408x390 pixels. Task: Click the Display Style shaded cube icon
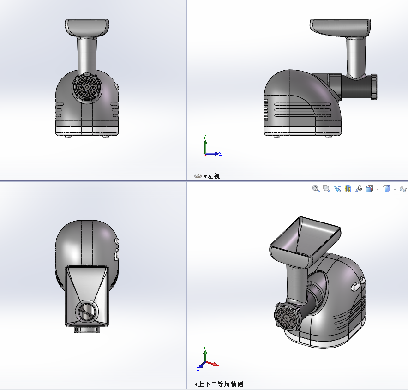point(386,189)
